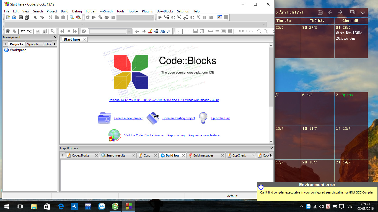Open the Find dialog via magnifier icon
Image resolution: width=378 pixels, height=212 pixels.
pos(72,17)
